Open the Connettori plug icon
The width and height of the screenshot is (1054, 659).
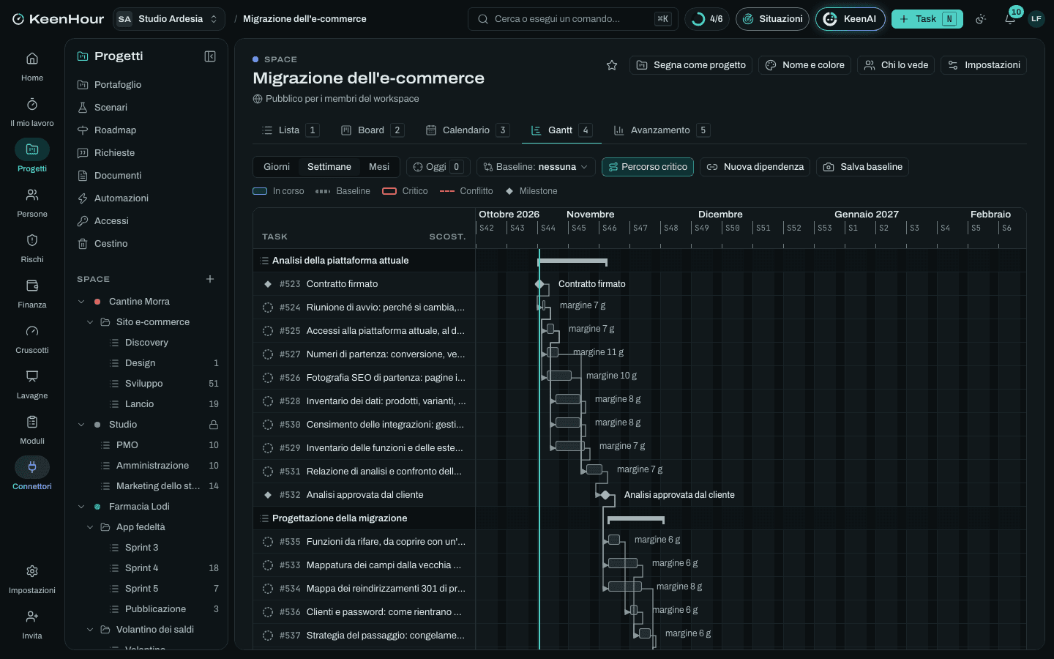[32, 467]
